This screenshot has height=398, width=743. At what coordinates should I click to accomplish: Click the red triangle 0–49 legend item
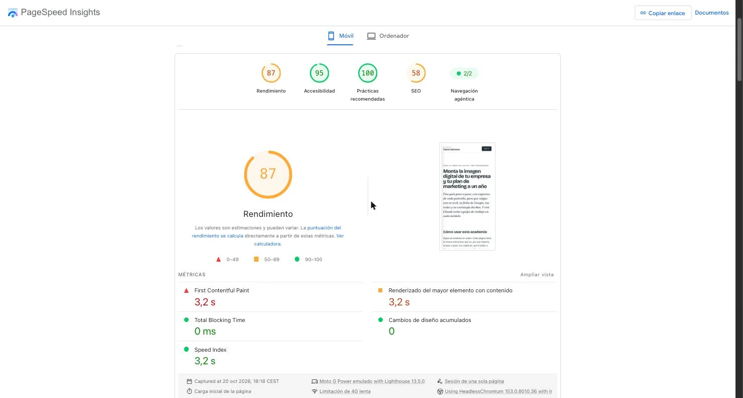click(227, 260)
